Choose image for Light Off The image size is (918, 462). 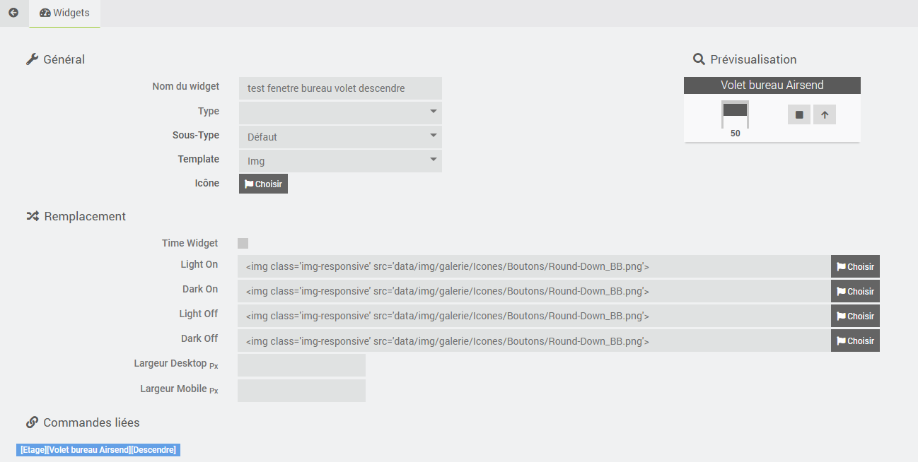point(855,316)
